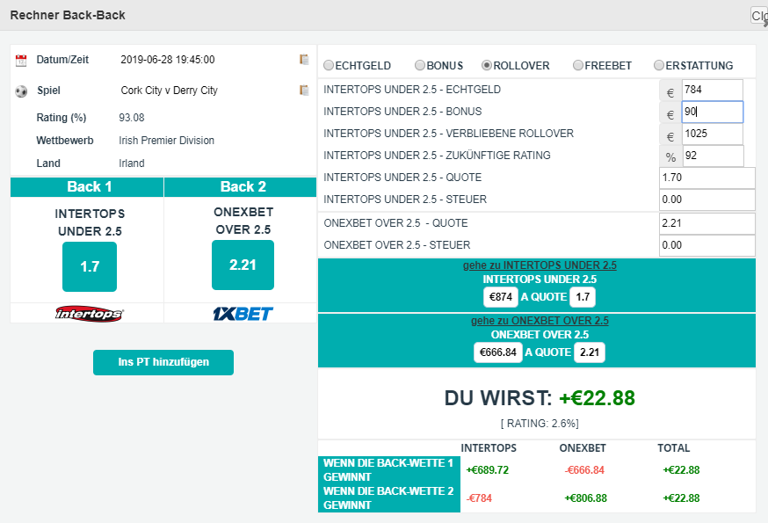This screenshot has height=523, width=768.
Task: Select the ROLLOVER radio option
Action: (486, 65)
